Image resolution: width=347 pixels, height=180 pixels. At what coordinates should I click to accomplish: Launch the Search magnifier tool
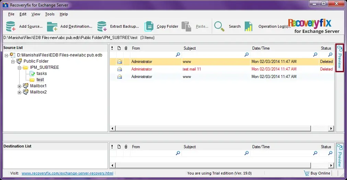219,26
